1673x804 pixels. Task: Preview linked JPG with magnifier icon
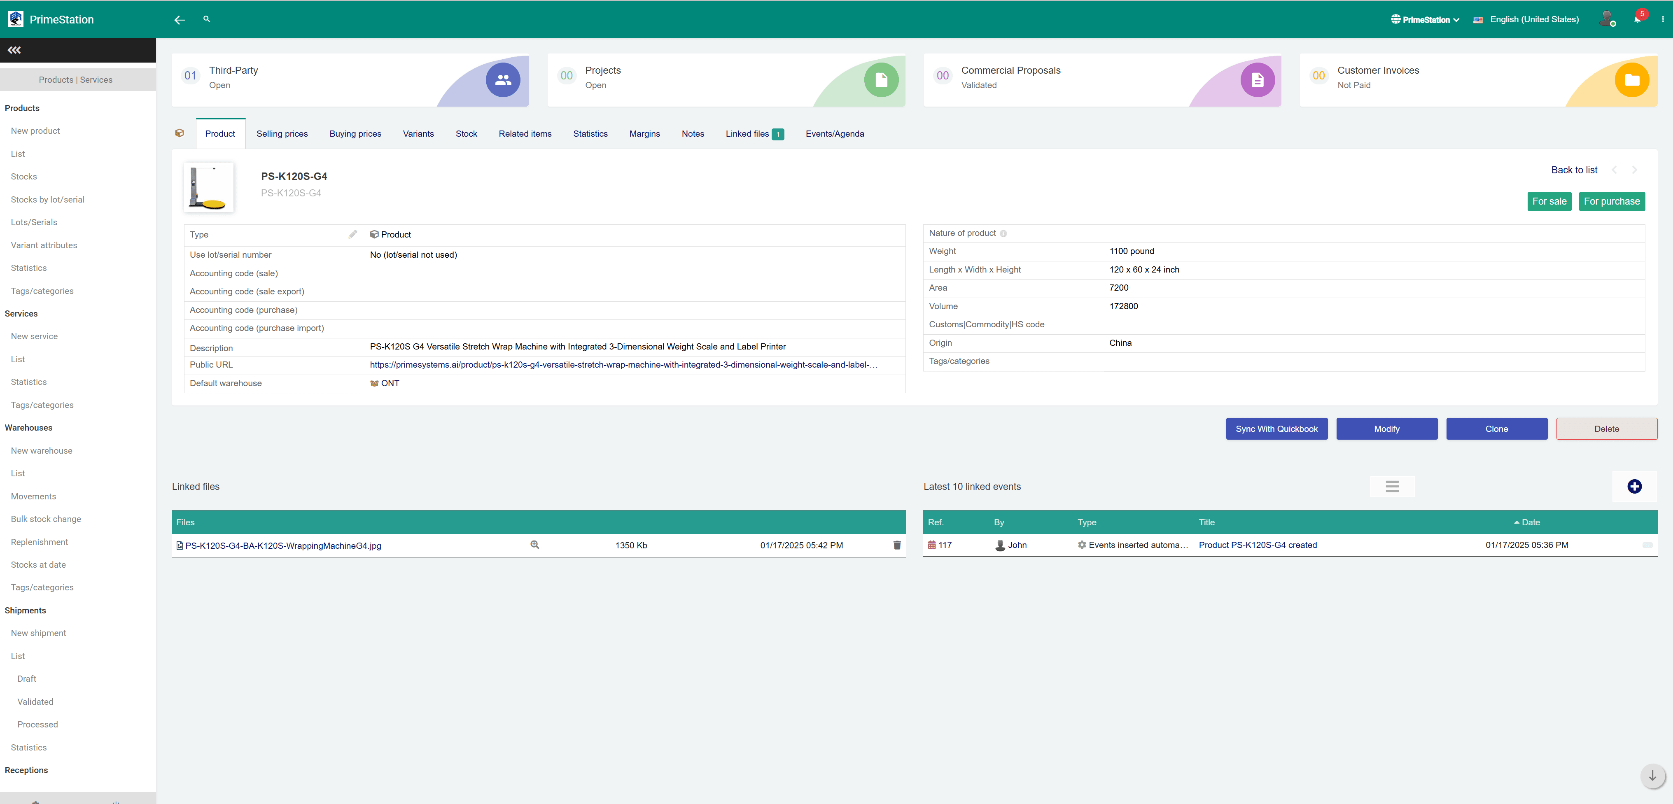534,545
